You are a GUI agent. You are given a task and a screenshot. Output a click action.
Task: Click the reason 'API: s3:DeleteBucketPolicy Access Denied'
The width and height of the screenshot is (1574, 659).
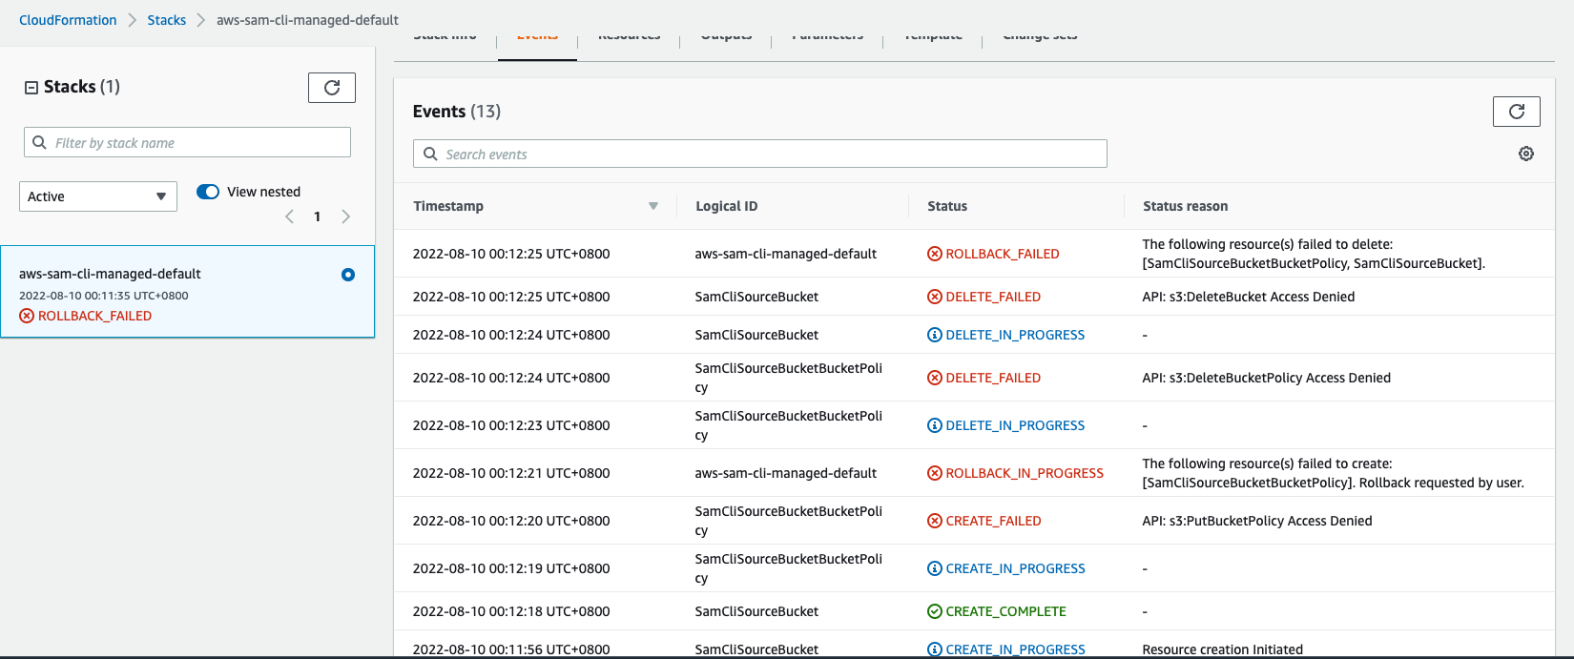click(1266, 378)
